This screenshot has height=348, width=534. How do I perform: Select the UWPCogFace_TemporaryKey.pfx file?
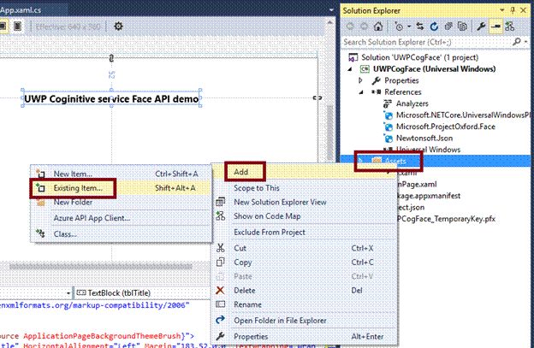[446, 218]
